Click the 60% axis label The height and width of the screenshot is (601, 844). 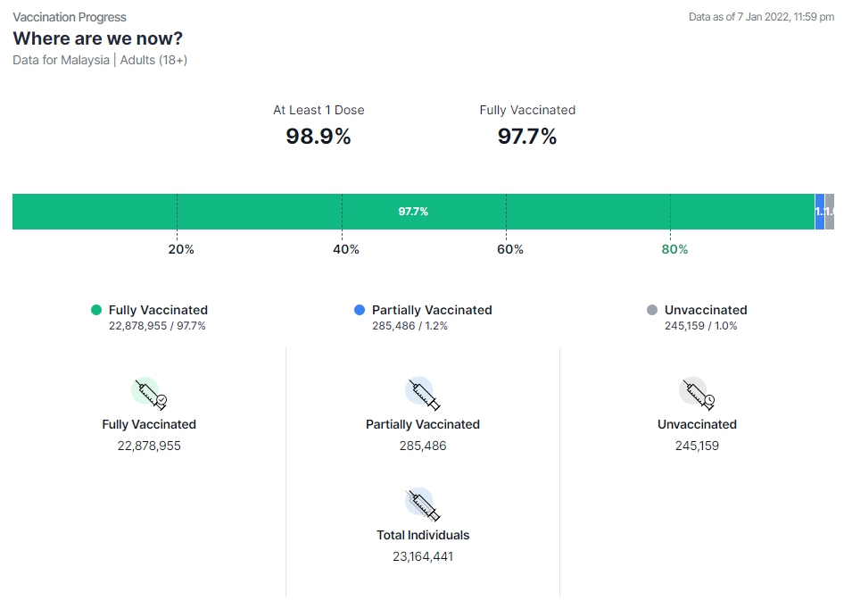click(510, 249)
